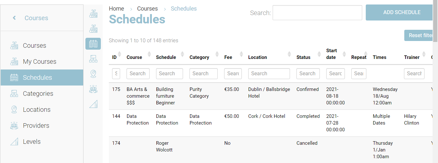Open Levels from the sidebar menu
438x163 pixels.
click(32, 142)
